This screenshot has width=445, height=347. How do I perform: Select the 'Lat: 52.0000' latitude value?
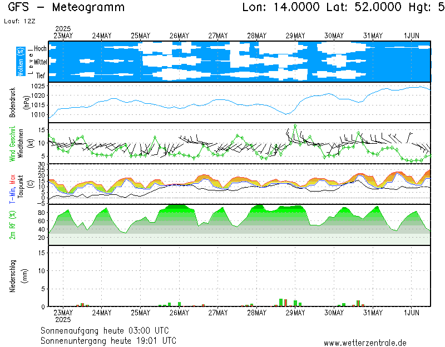tap(364, 7)
